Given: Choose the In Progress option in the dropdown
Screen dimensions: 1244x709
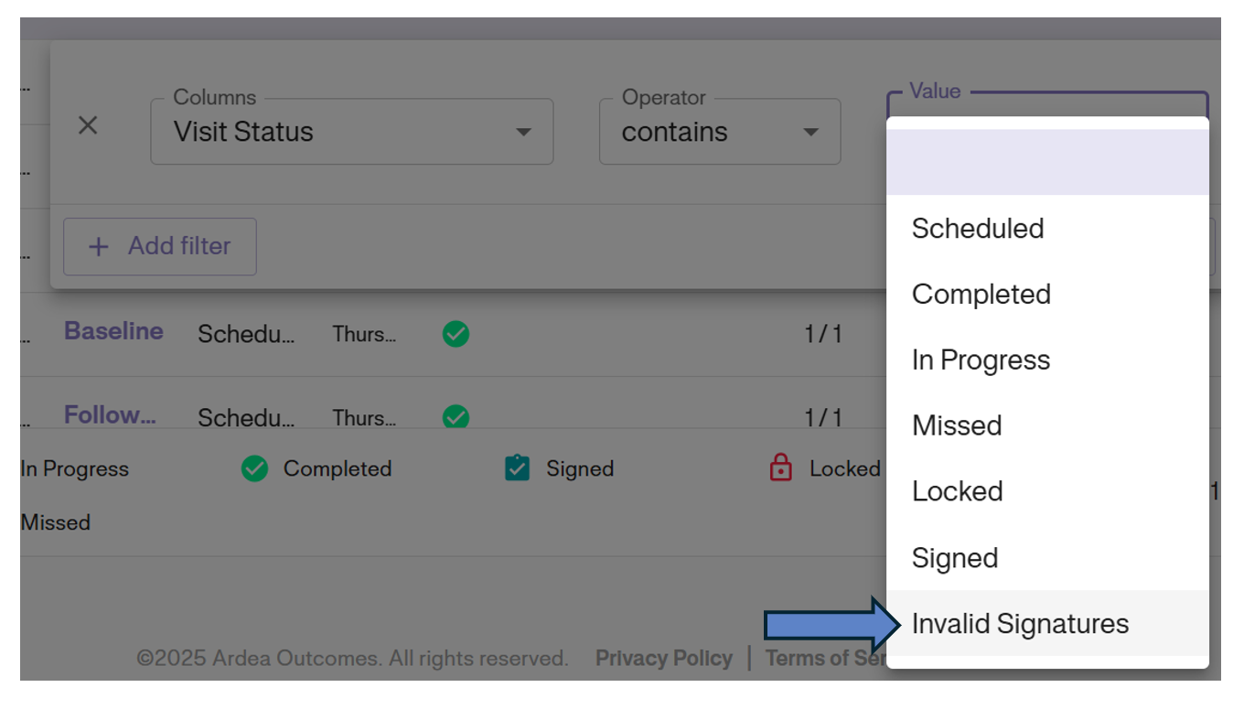Looking at the screenshot, I should point(981,360).
